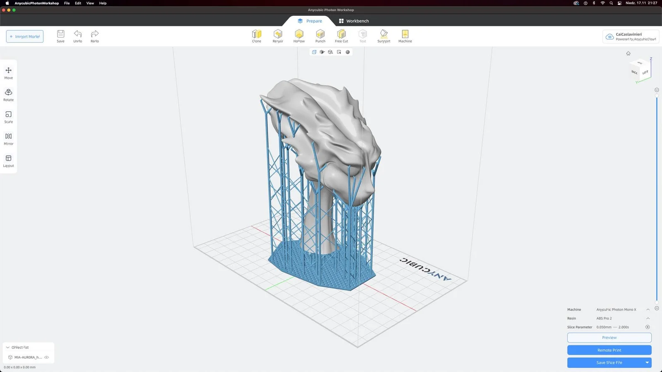Undo the last action

(x=77, y=36)
